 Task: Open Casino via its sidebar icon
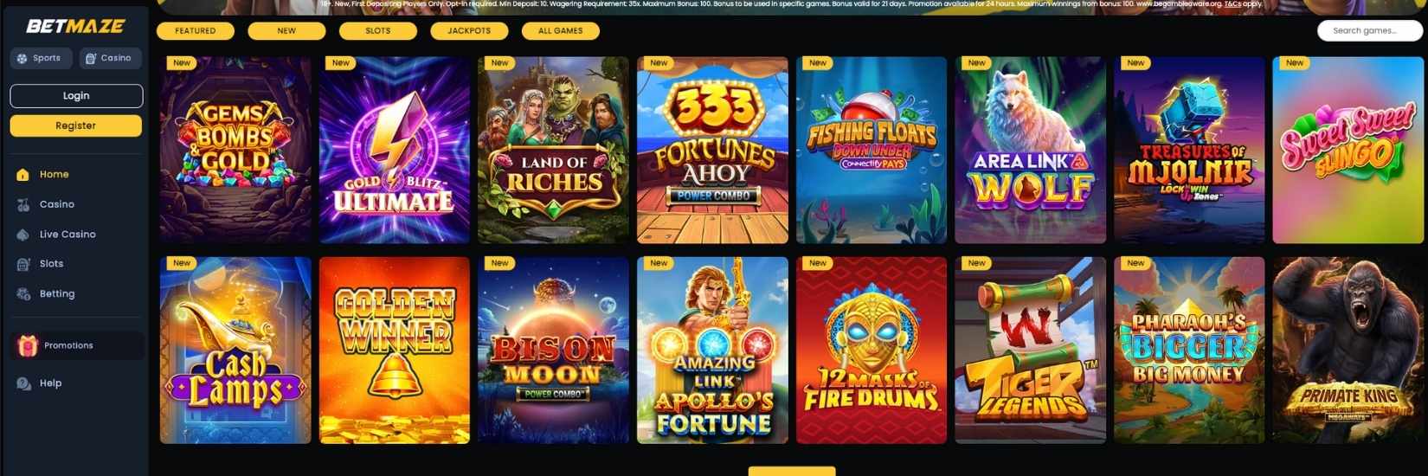point(23,205)
